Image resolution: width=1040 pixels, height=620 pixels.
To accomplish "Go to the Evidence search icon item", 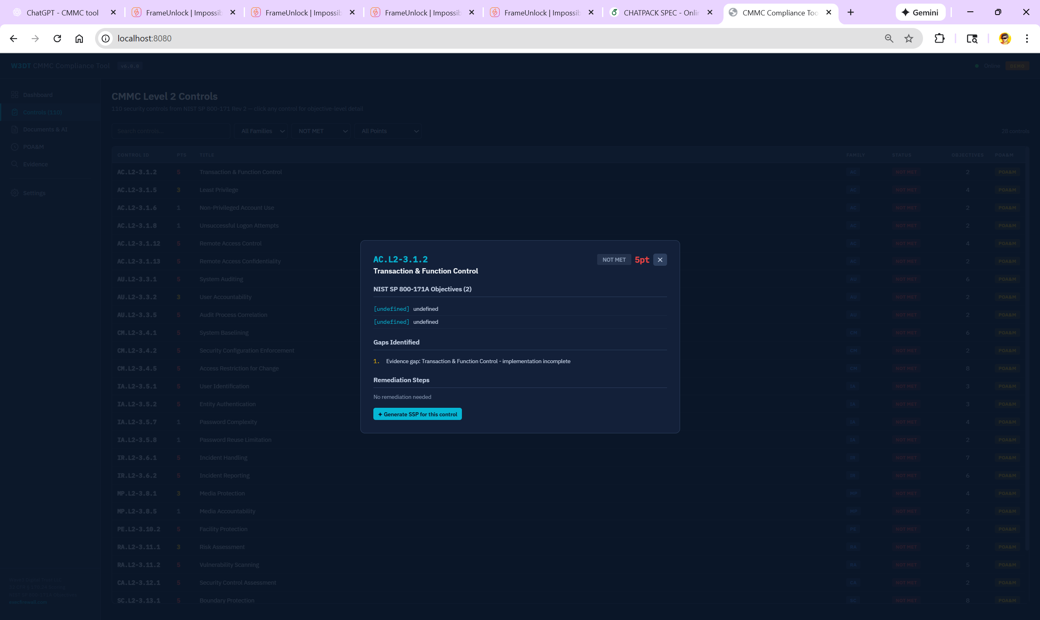I will point(15,164).
